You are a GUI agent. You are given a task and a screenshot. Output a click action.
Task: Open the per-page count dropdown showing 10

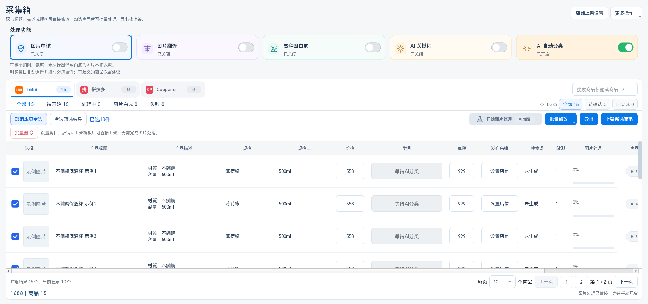pos(502,282)
